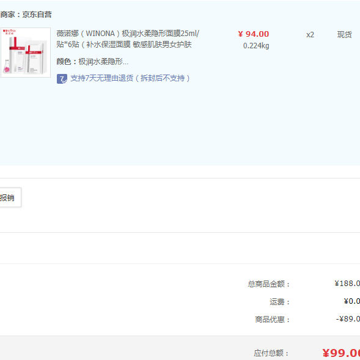Select the ¥ 94.00 unit price
The height and width of the screenshot is (360, 360).
(x=253, y=34)
